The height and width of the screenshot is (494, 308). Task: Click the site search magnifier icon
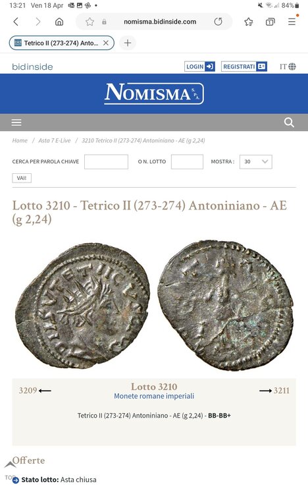289,123
